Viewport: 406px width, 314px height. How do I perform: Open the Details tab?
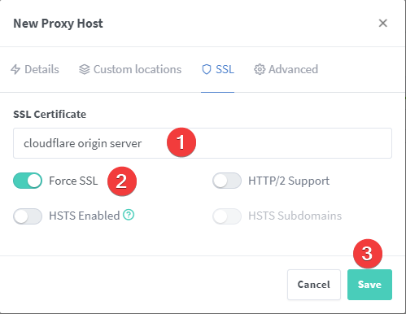(x=35, y=69)
